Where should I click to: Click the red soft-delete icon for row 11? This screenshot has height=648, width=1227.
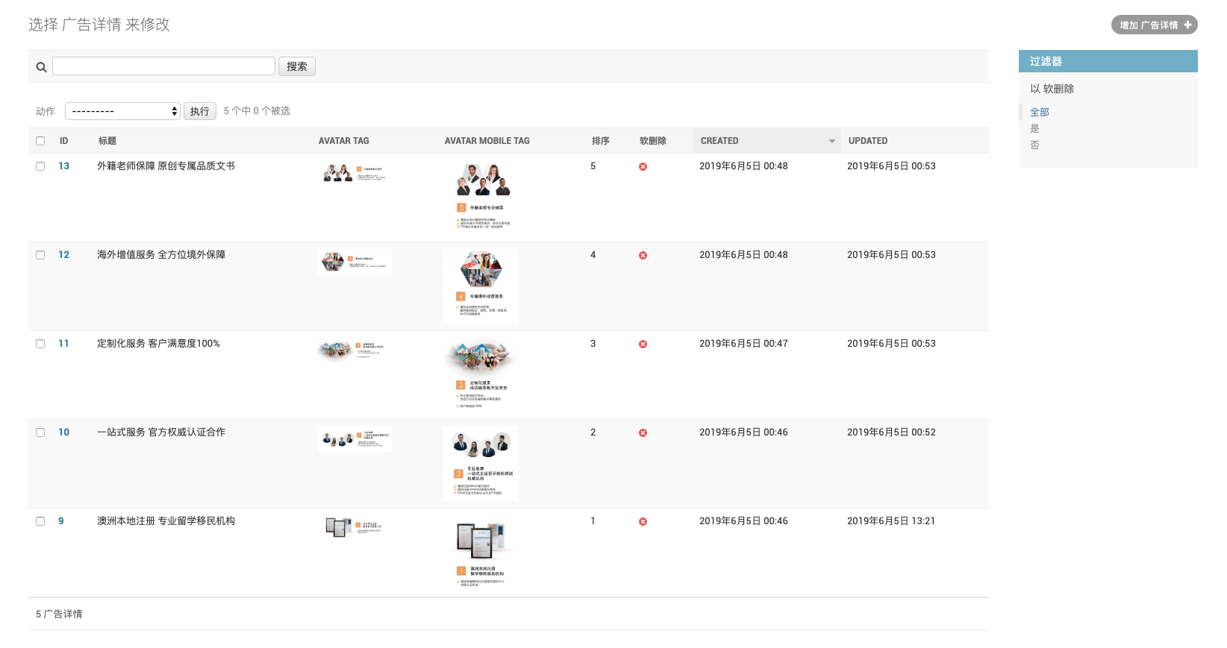643,344
